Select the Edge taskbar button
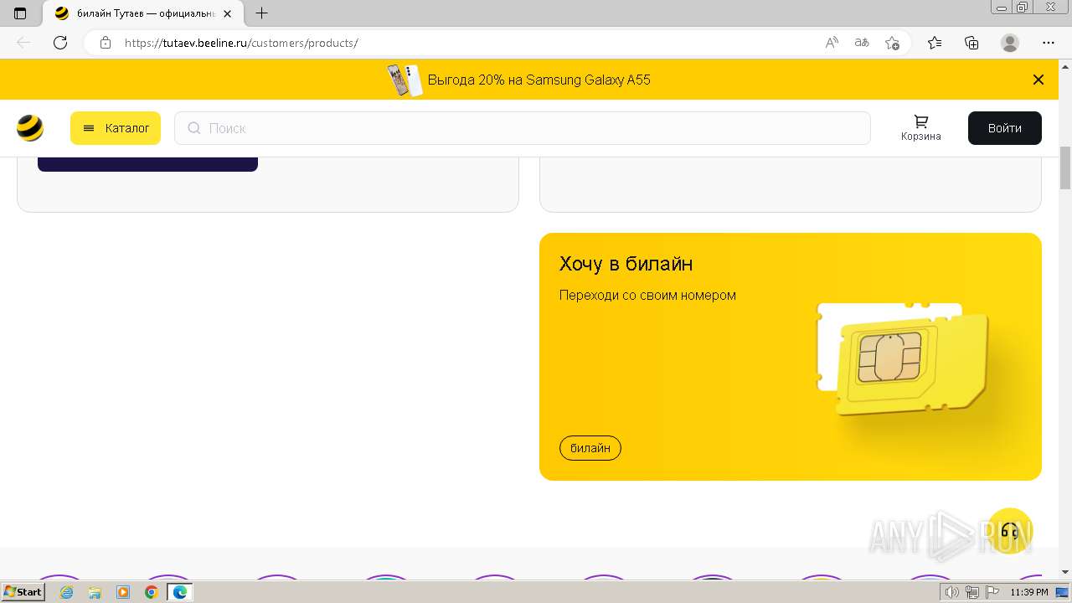The height and width of the screenshot is (603, 1072). point(179,592)
